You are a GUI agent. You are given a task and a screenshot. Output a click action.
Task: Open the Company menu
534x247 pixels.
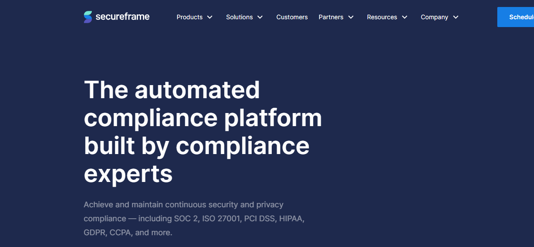pyautogui.click(x=434, y=17)
